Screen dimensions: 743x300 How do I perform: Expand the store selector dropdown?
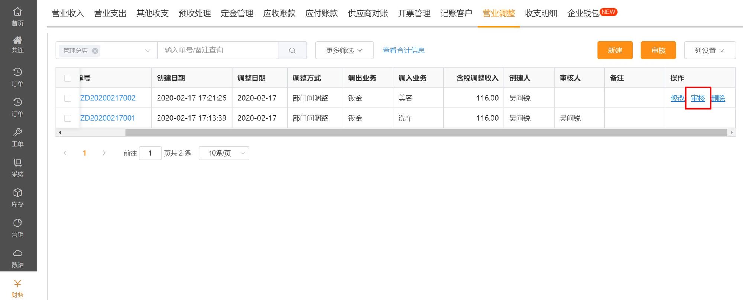click(147, 50)
